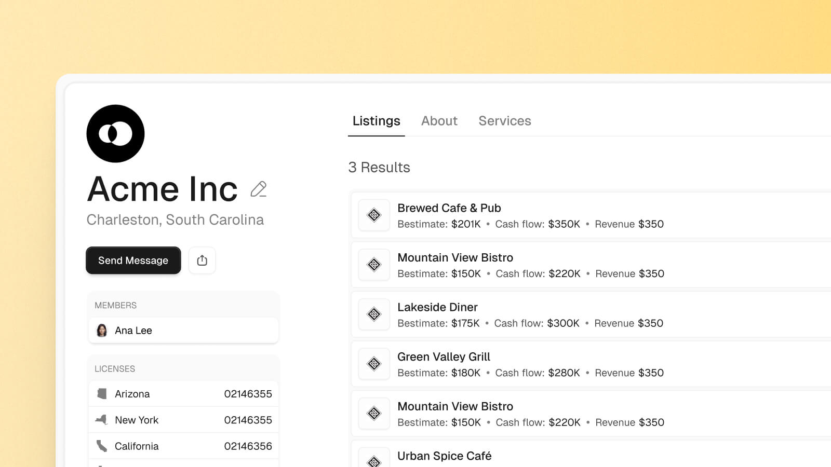
Task: Open the Brewed Cafe & Pub listing
Action: click(591, 215)
